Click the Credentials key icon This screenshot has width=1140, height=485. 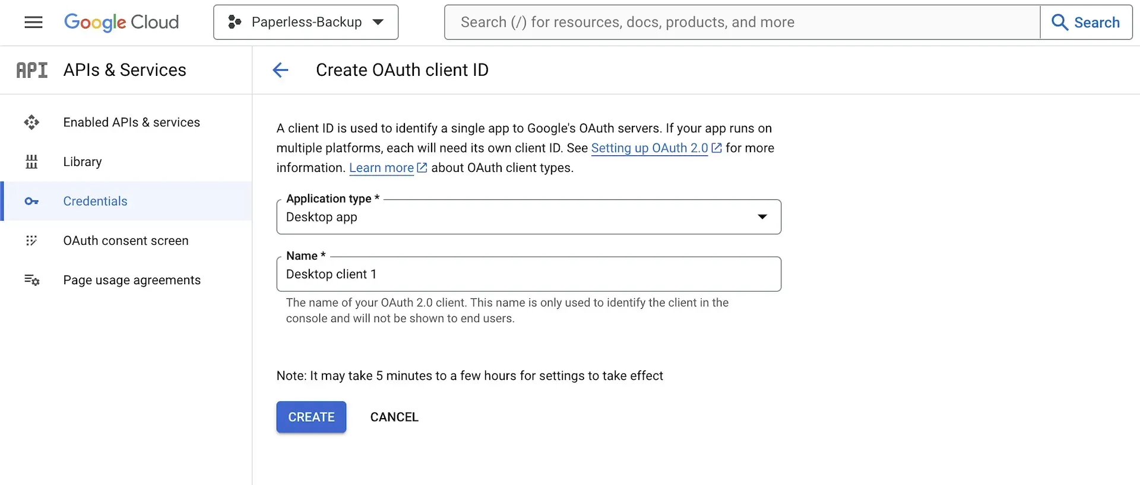click(31, 202)
